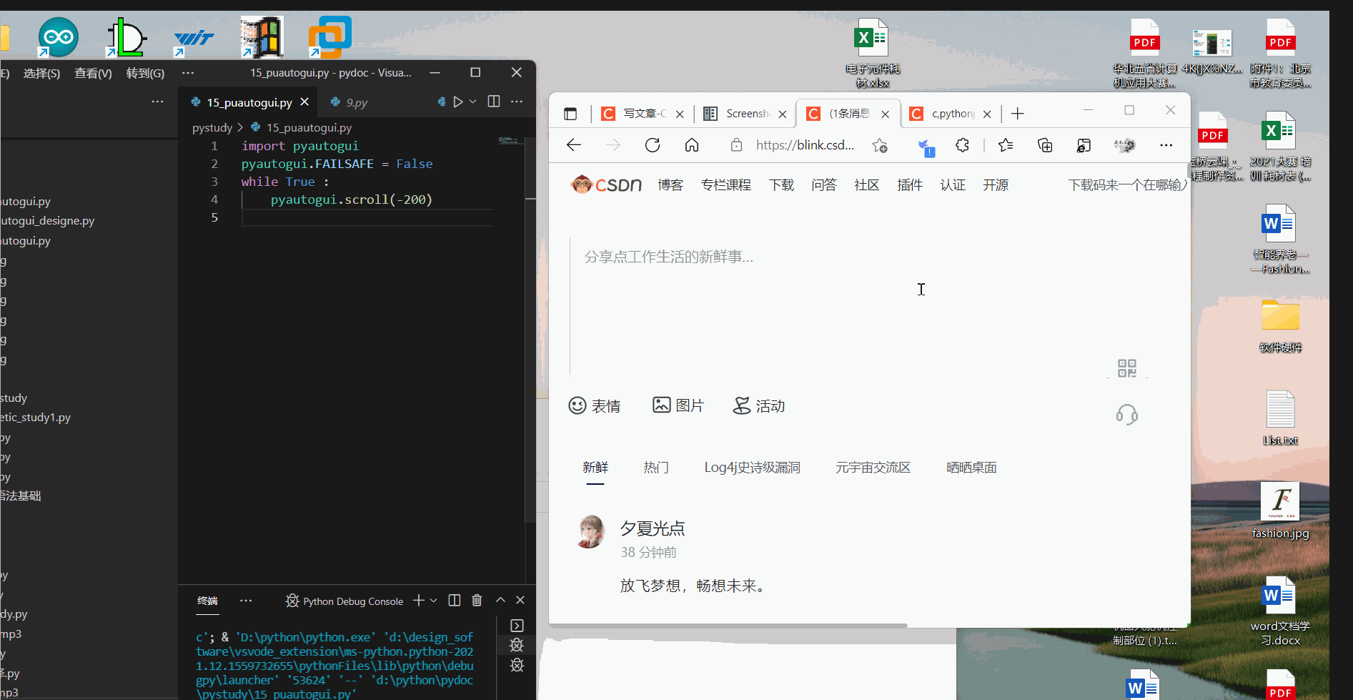Open a new terminal with the plus icon
Image resolution: width=1353 pixels, height=700 pixels.
click(418, 601)
